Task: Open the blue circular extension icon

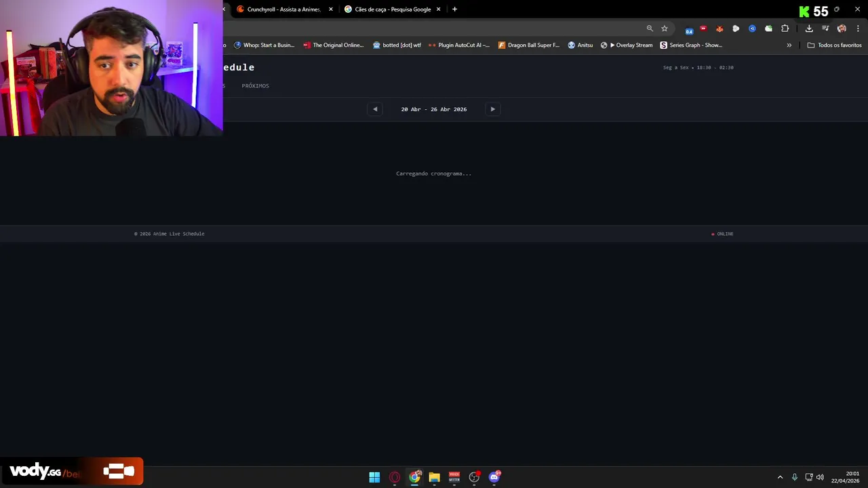Action: coord(752,28)
